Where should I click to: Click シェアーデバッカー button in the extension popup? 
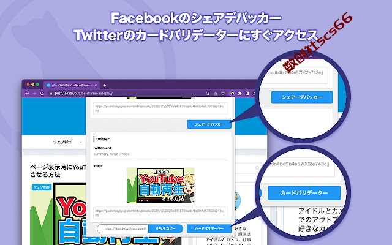pos(209,124)
